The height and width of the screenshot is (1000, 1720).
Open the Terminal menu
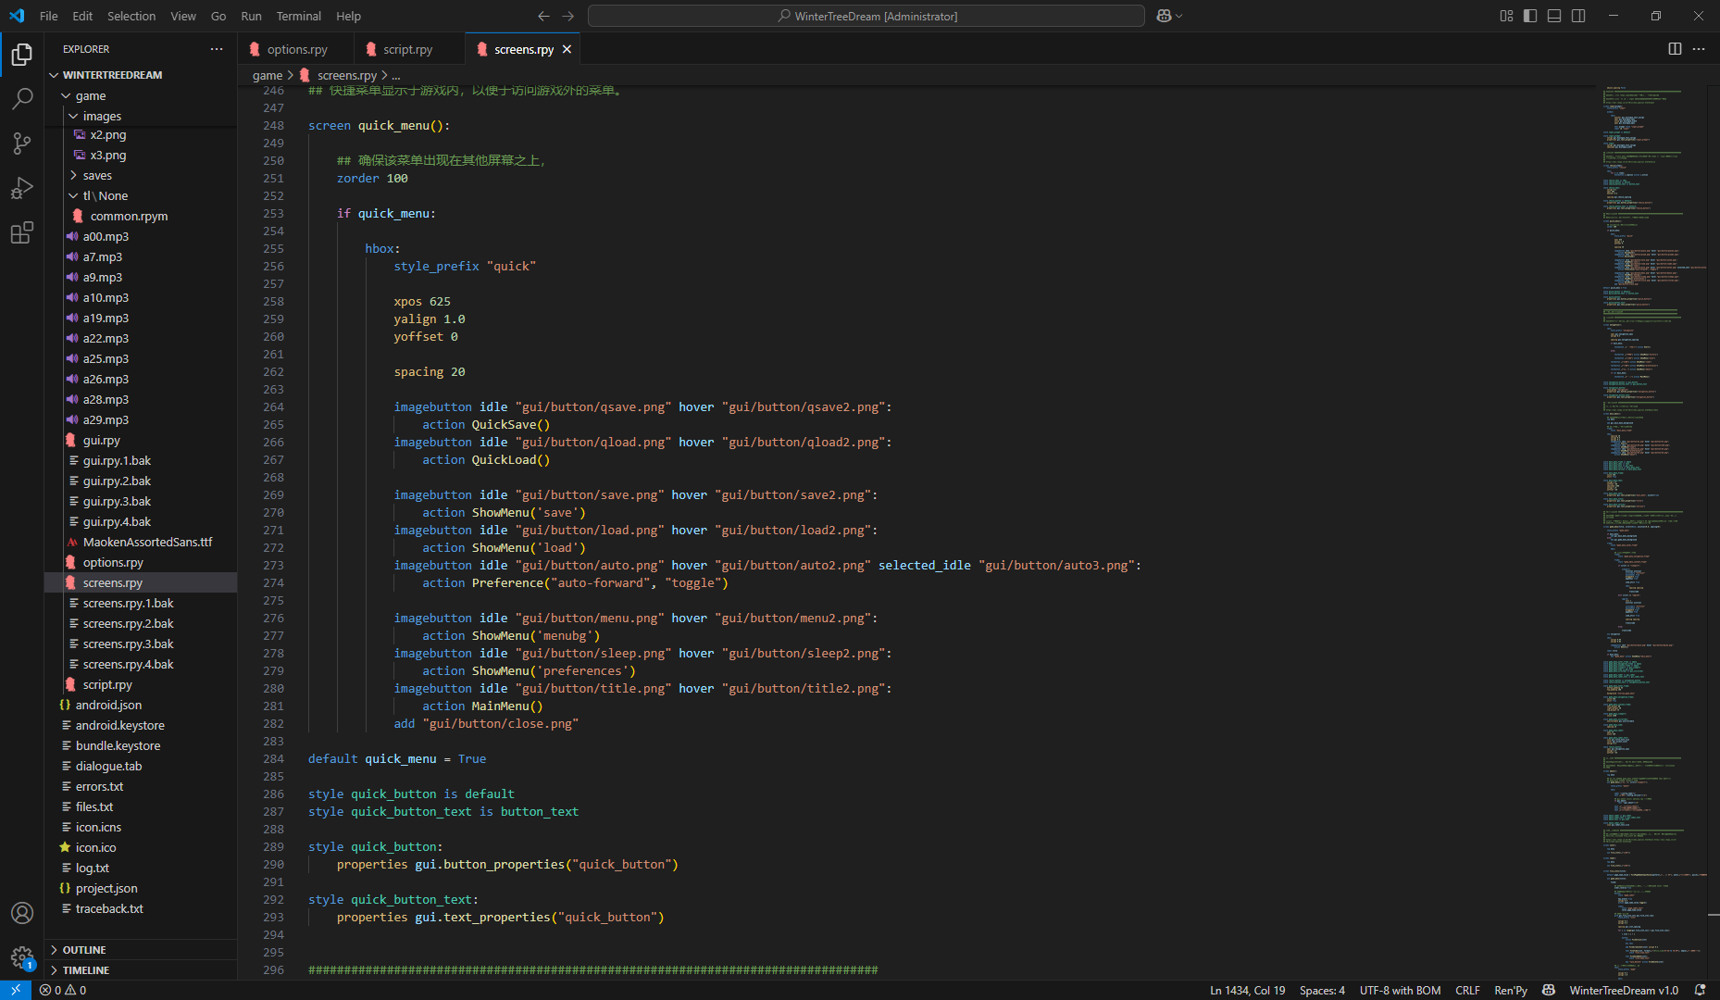pyautogui.click(x=298, y=16)
